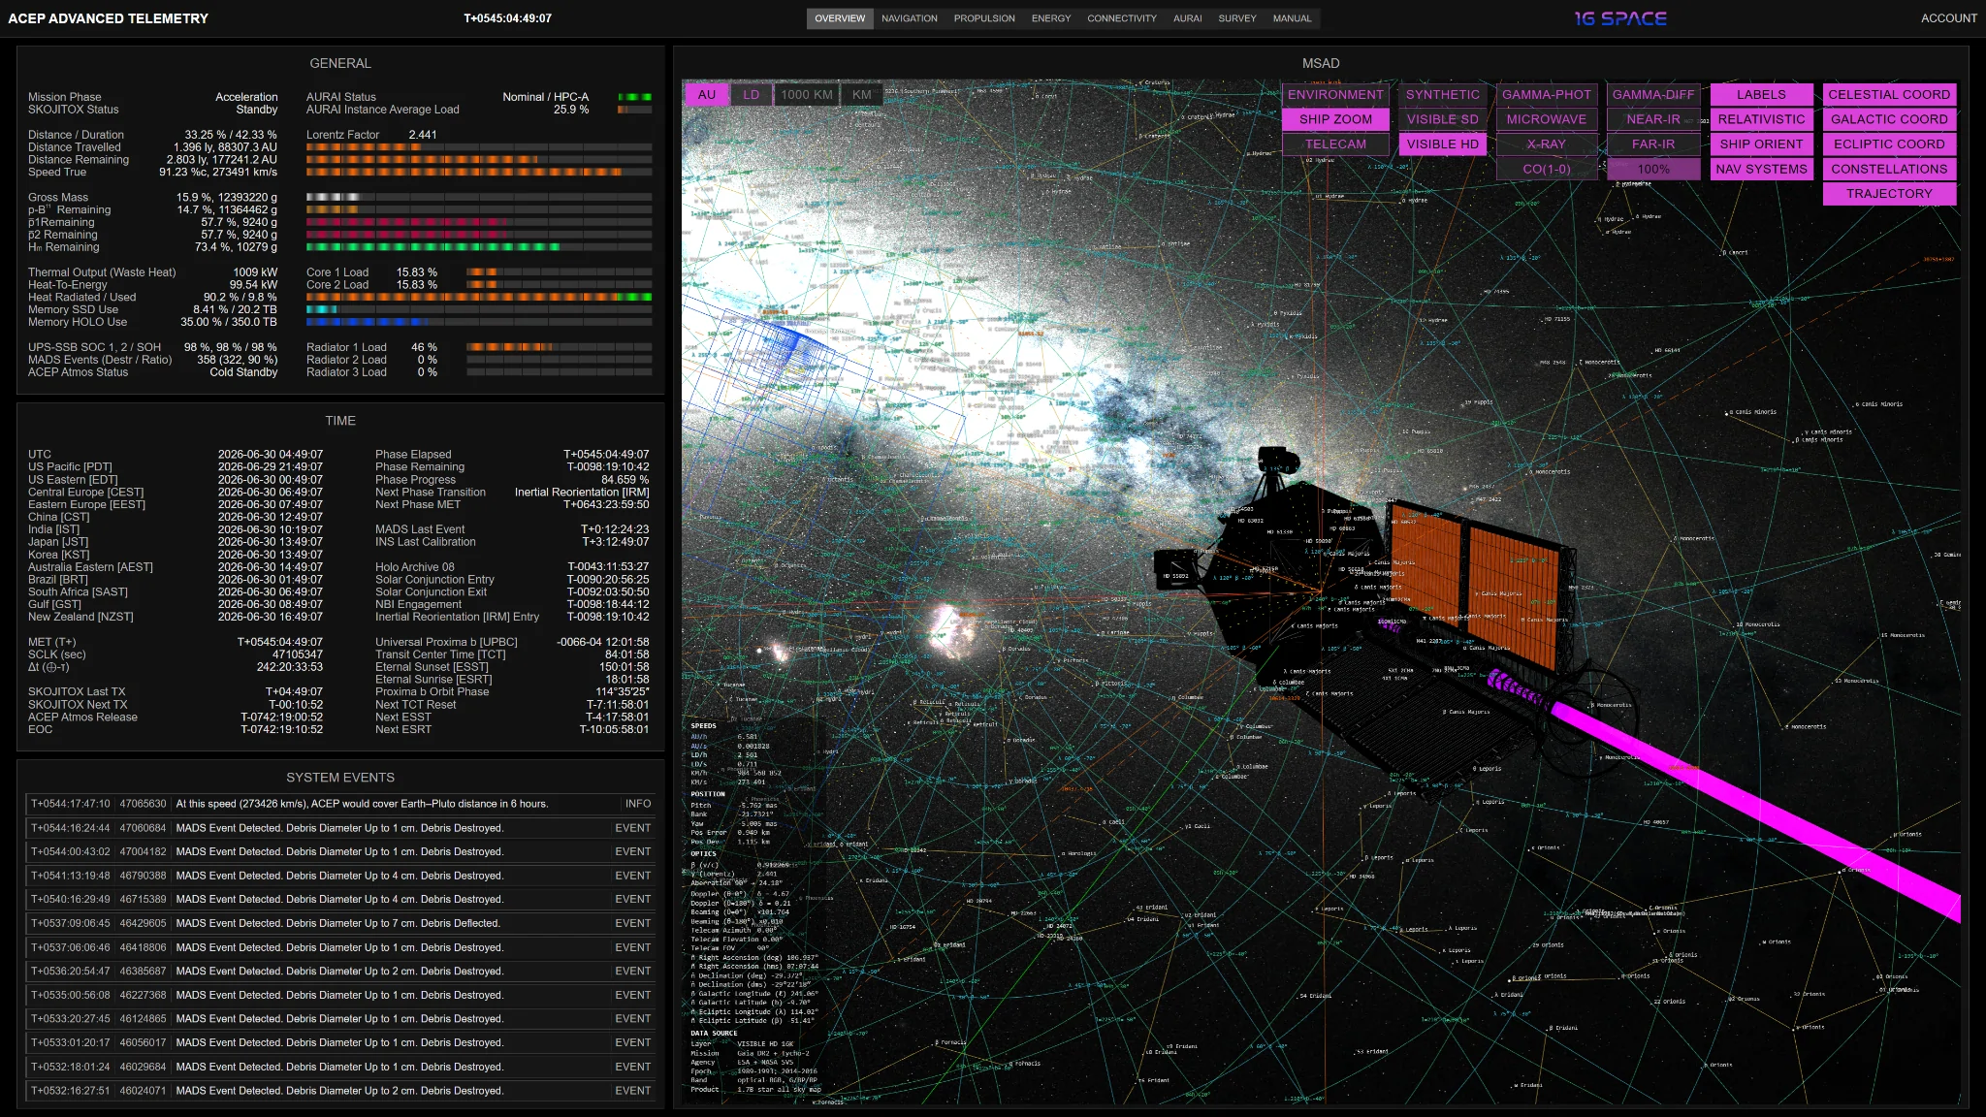The width and height of the screenshot is (1986, 1117).
Task: Click the Core 1 Load bar
Action: click(x=559, y=272)
